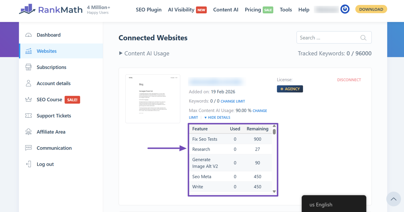Image resolution: width=404 pixels, height=212 pixels.
Task: Disconnect the connected website
Action: [349, 80]
